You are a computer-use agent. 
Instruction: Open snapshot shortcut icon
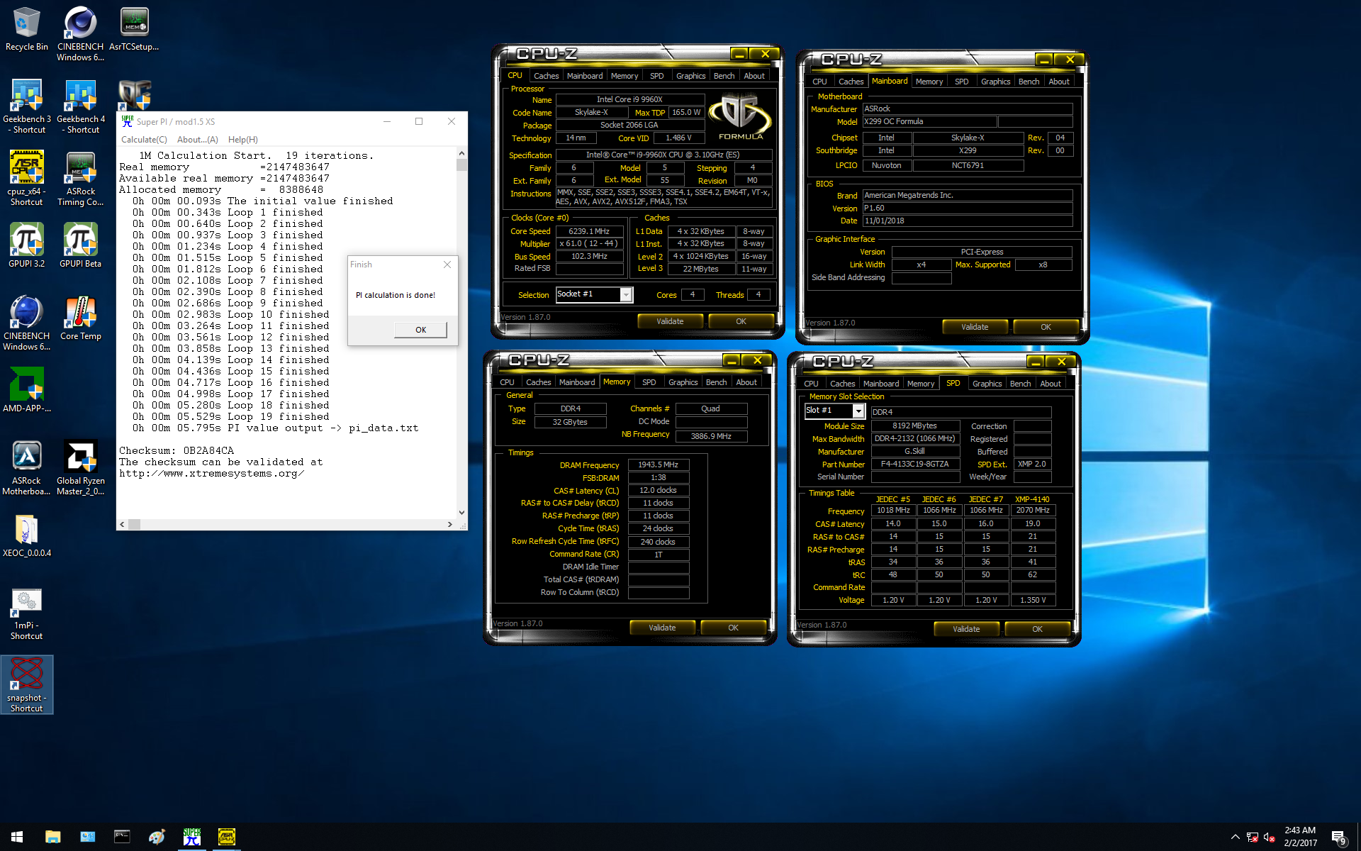(x=27, y=684)
